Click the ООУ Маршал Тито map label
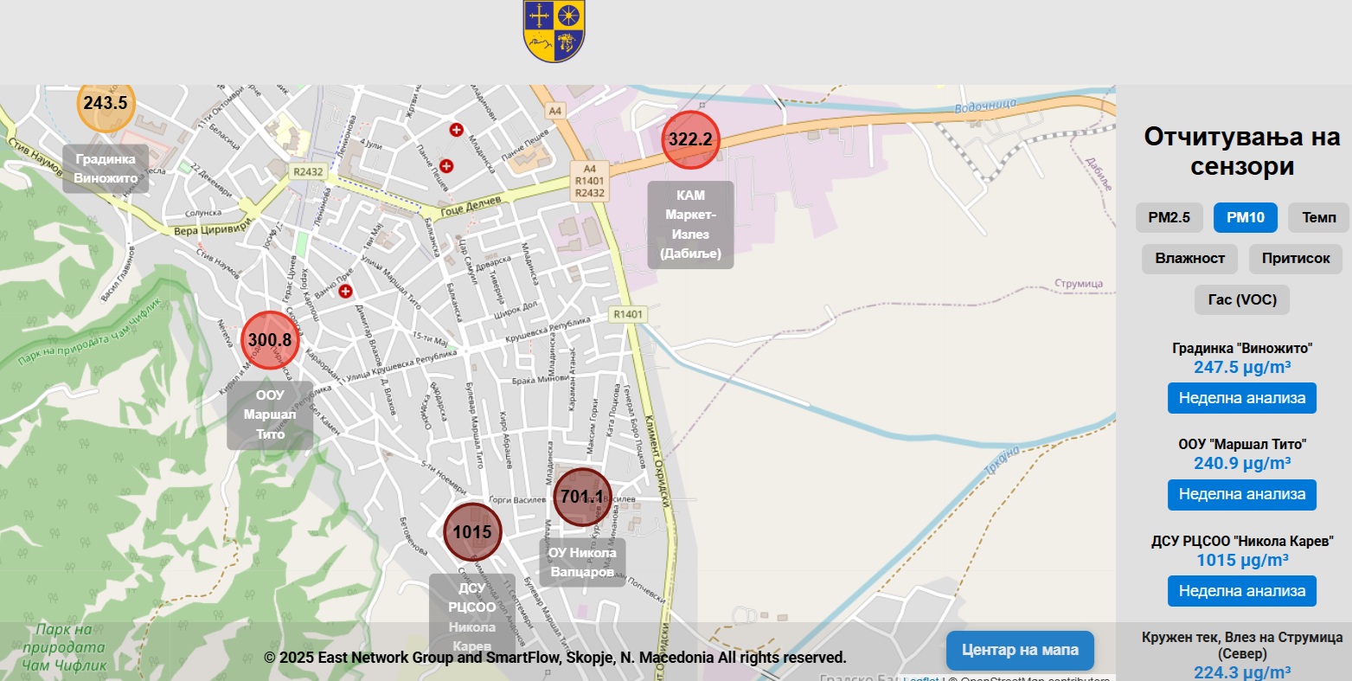This screenshot has height=681, width=1352. click(270, 414)
